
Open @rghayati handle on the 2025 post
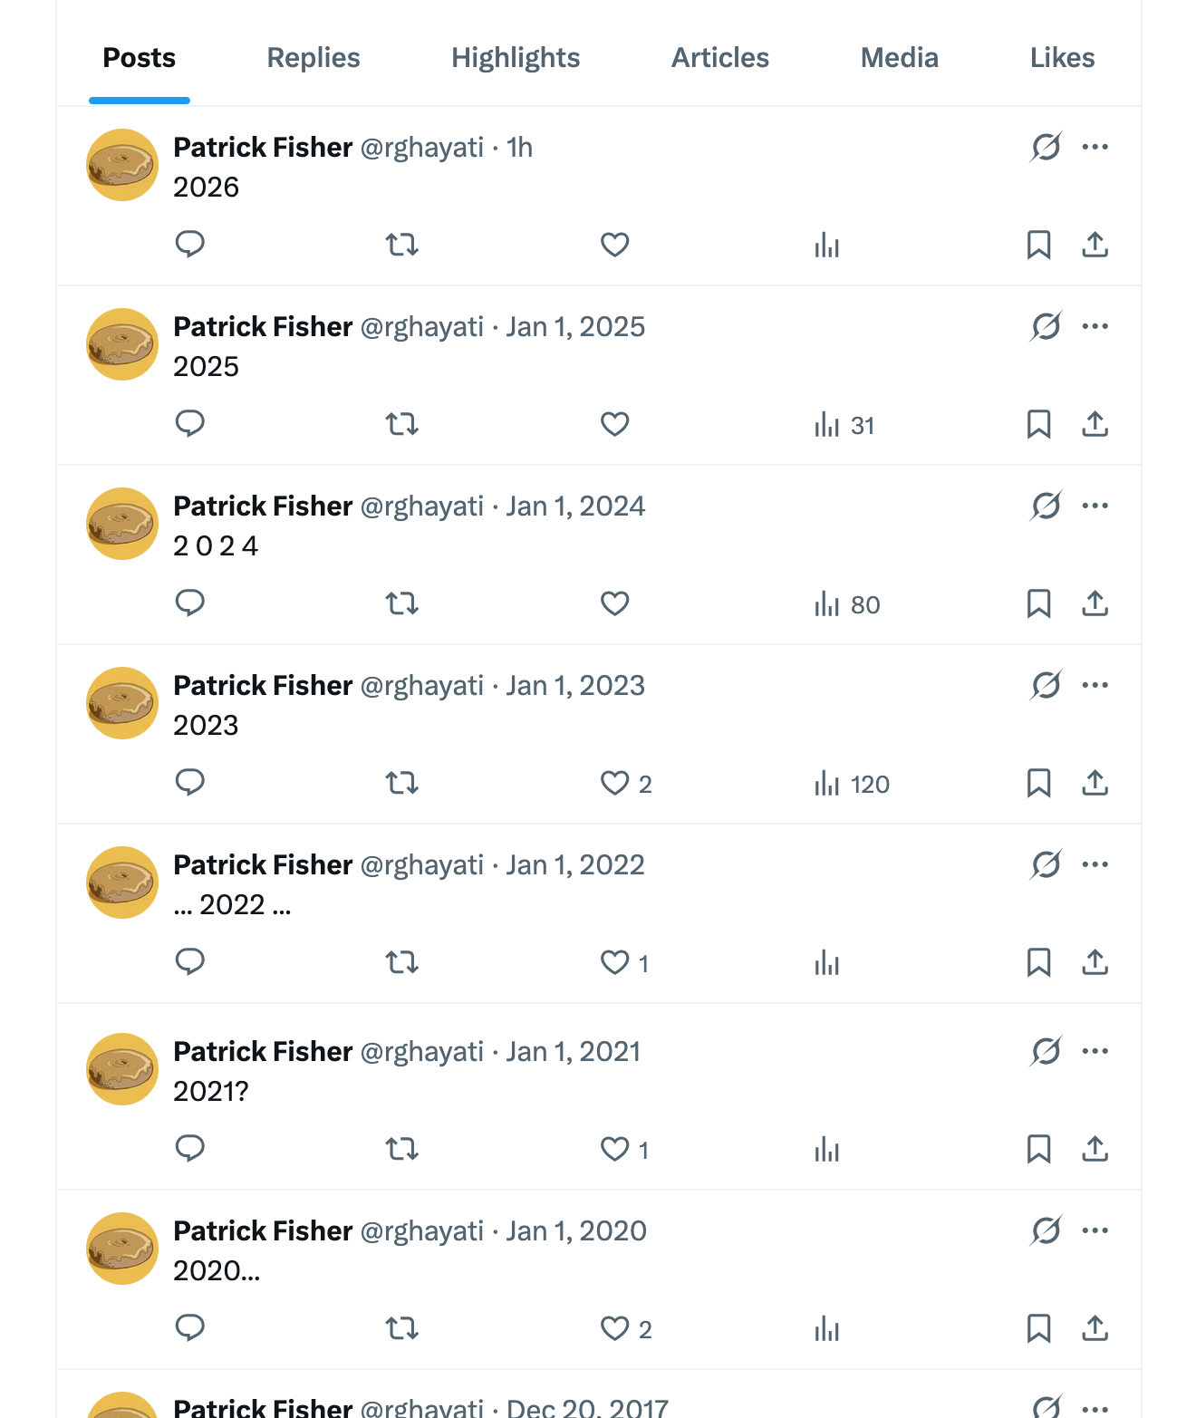pyautogui.click(x=422, y=327)
